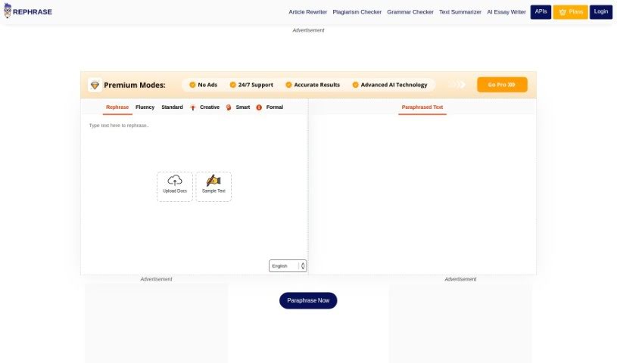Click the REPHRASE brand name text
This screenshot has height=363, width=617.
tap(33, 12)
